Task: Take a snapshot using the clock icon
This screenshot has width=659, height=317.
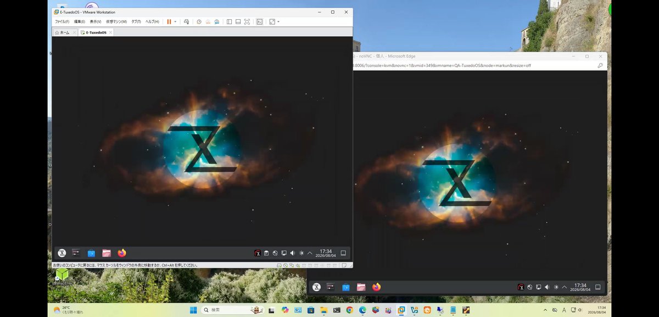Action: (x=199, y=21)
